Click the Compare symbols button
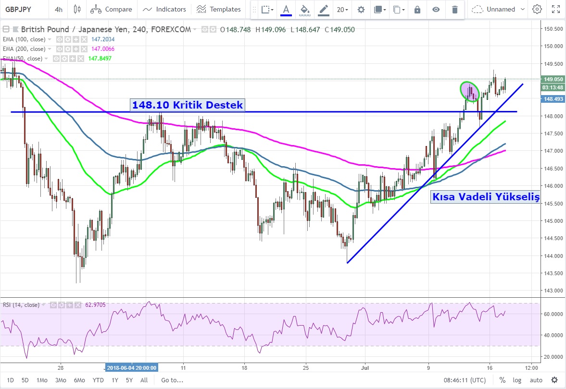This screenshot has height=389, width=566. click(111, 9)
